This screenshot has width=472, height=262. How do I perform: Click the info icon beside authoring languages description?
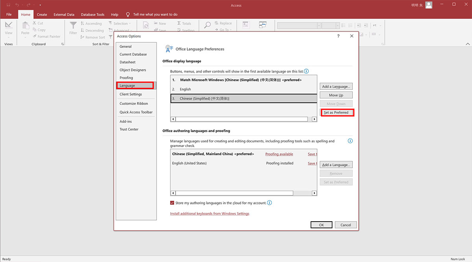(x=350, y=141)
